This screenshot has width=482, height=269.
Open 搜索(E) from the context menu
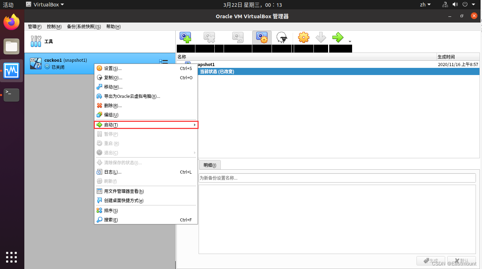tap(146, 220)
